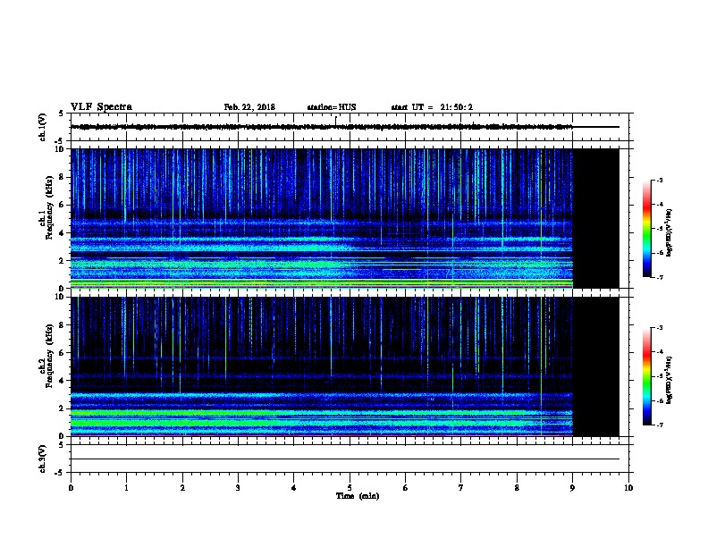Click the ch.2 spectrogram color bar

coord(646,376)
